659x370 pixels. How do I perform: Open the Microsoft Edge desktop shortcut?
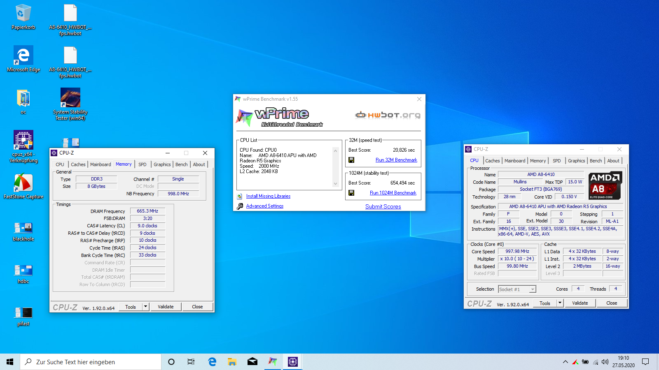[x=23, y=59]
